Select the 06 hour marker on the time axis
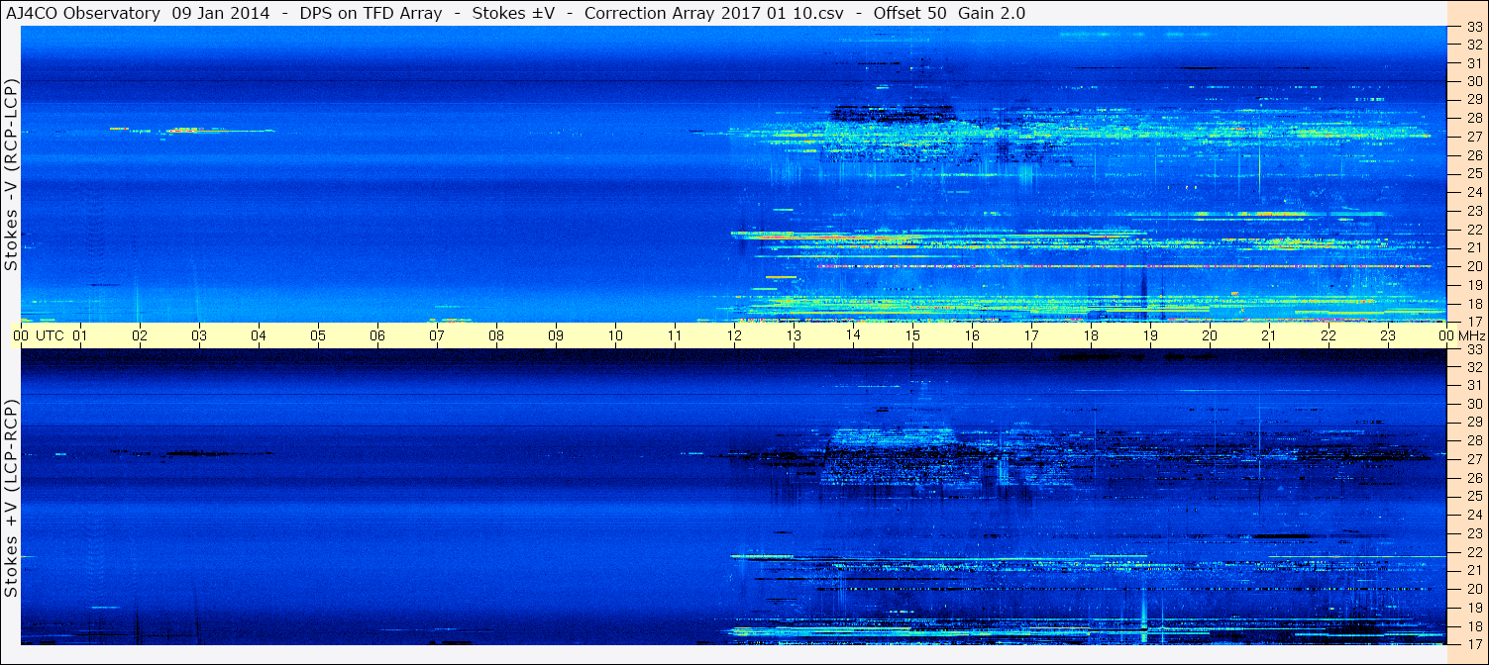Viewport: 1489px width, 665px height. 377,335
